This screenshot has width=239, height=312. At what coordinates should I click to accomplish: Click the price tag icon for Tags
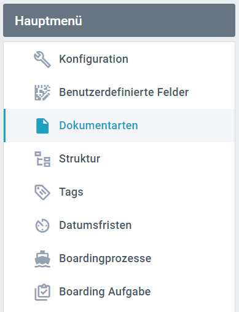pyautogui.click(x=42, y=192)
